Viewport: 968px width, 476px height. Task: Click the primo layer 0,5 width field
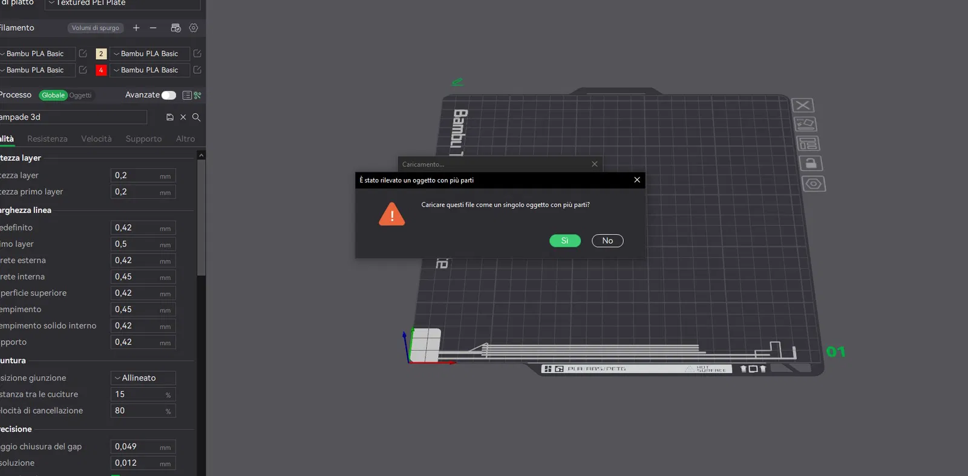[x=143, y=244]
